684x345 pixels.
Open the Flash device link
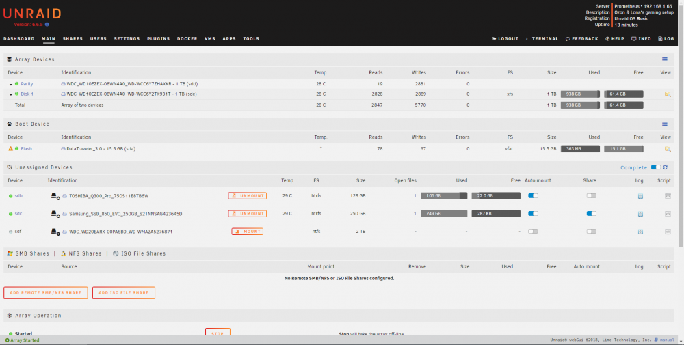pos(26,149)
